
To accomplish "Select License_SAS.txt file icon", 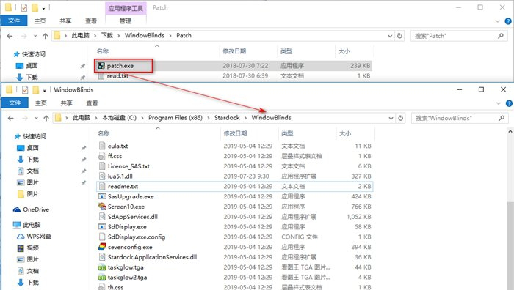I will (x=102, y=166).
